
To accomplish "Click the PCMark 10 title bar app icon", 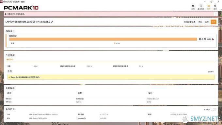I will 1,2.
